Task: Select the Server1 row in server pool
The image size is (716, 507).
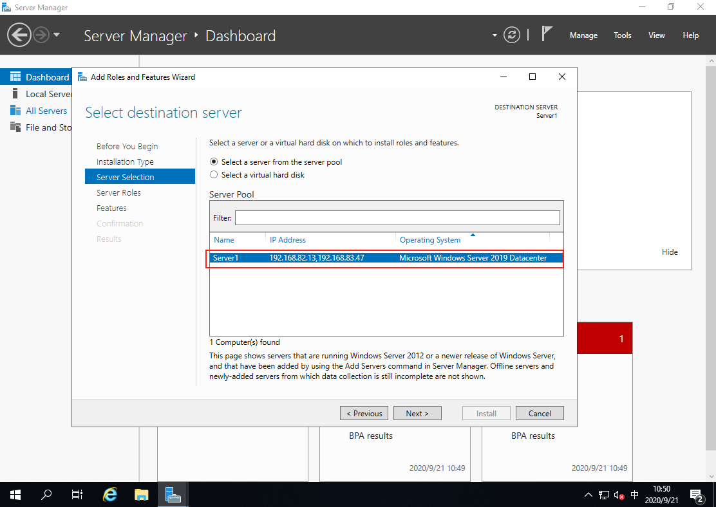Action: click(x=386, y=258)
